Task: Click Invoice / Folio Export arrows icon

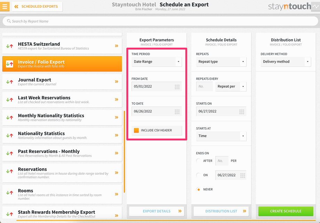Action: [10, 64]
